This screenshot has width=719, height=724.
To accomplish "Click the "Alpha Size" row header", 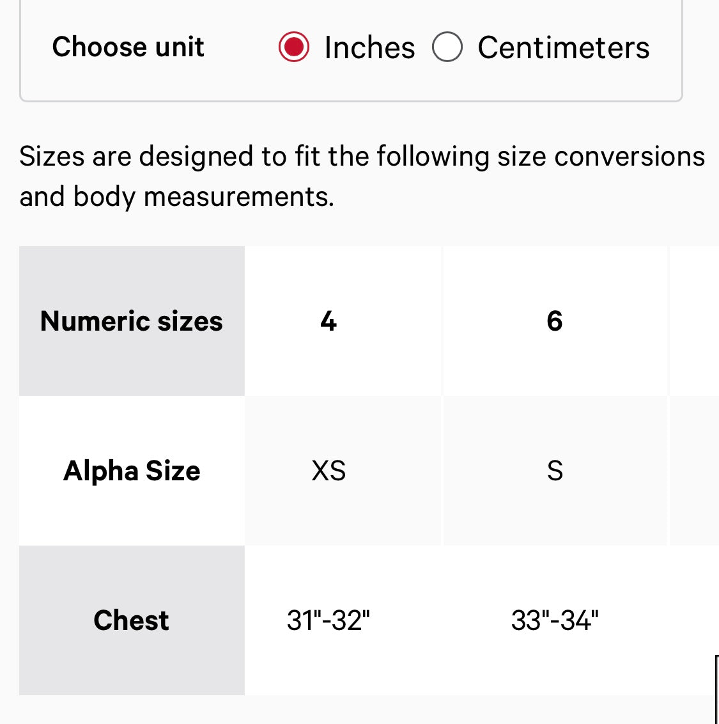I will pyautogui.click(x=132, y=471).
